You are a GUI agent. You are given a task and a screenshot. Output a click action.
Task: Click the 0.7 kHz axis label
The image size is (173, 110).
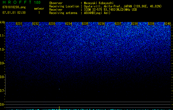pyautogui.click(x=2, y=91)
